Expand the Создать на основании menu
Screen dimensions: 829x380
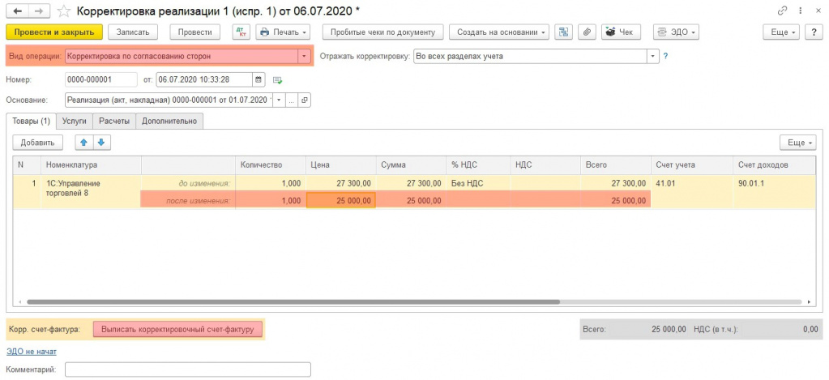pyautogui.click(x=499, y=32)
